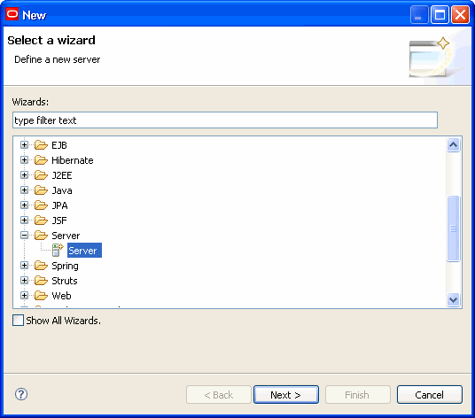
Task: Close the New dialog window
Action: click(460, 14)
